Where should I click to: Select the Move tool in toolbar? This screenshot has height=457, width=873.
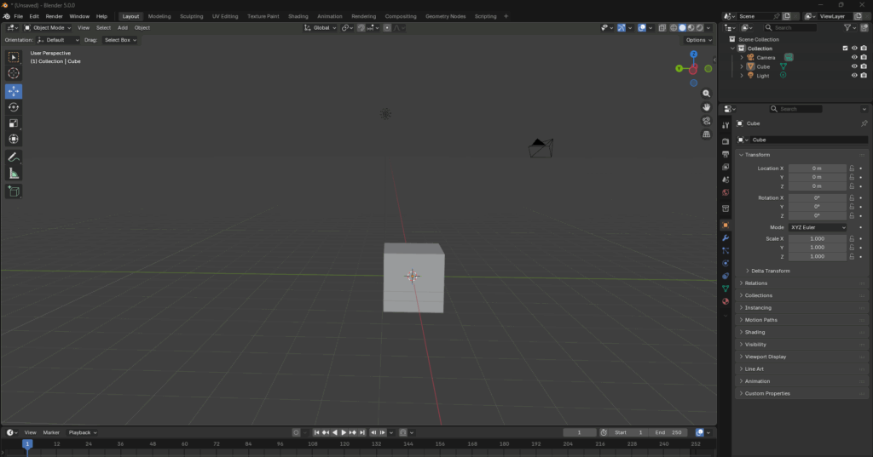tap(14, 90)
